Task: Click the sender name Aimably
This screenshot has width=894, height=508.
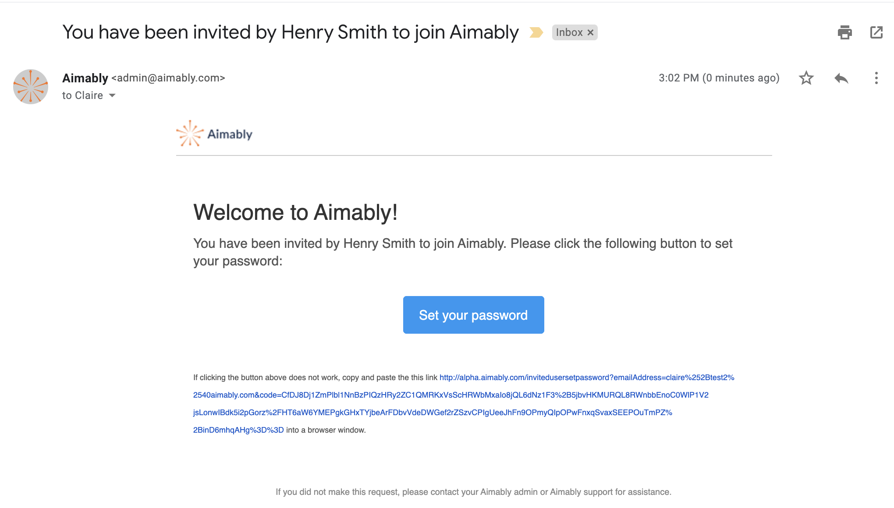Action: click(x=85, y=78)
